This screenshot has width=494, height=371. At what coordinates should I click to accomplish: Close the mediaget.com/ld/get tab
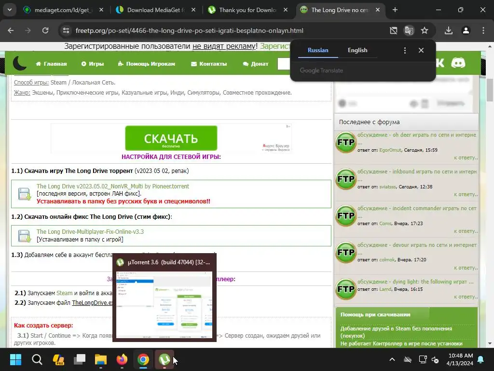click(x=101, y=10)
